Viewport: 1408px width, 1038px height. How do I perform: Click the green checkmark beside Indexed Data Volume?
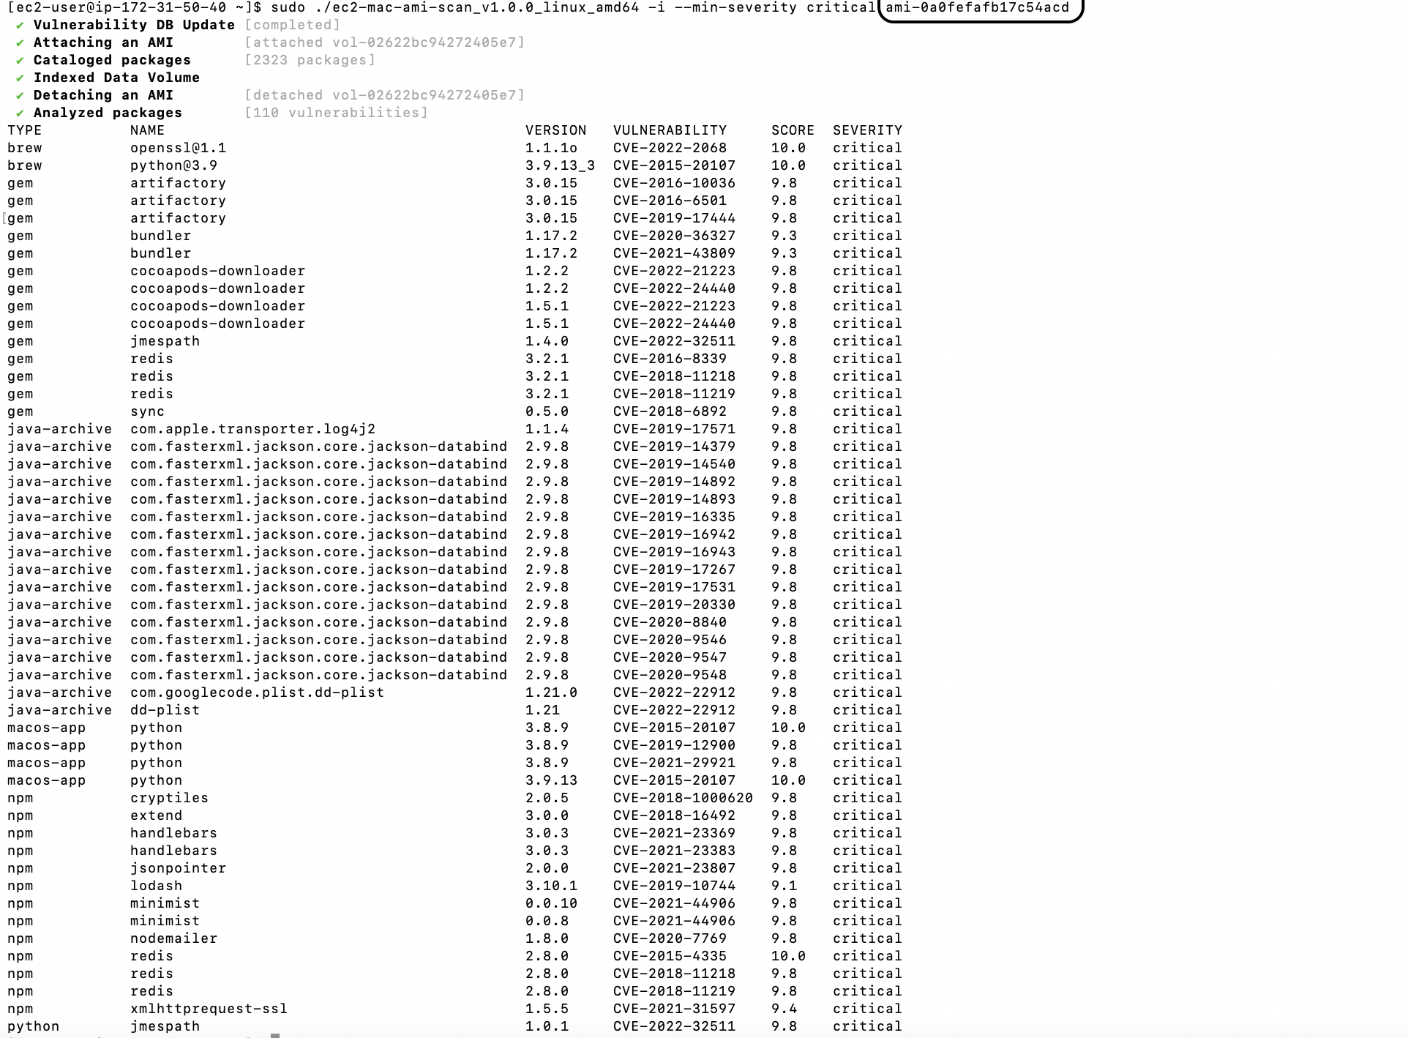click(20, 78)
